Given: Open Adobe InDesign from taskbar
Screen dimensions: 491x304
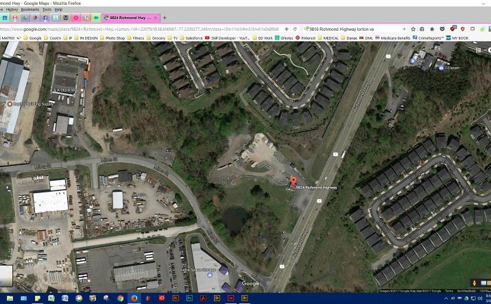Looking at the screenshot, I should pos(230,299).
